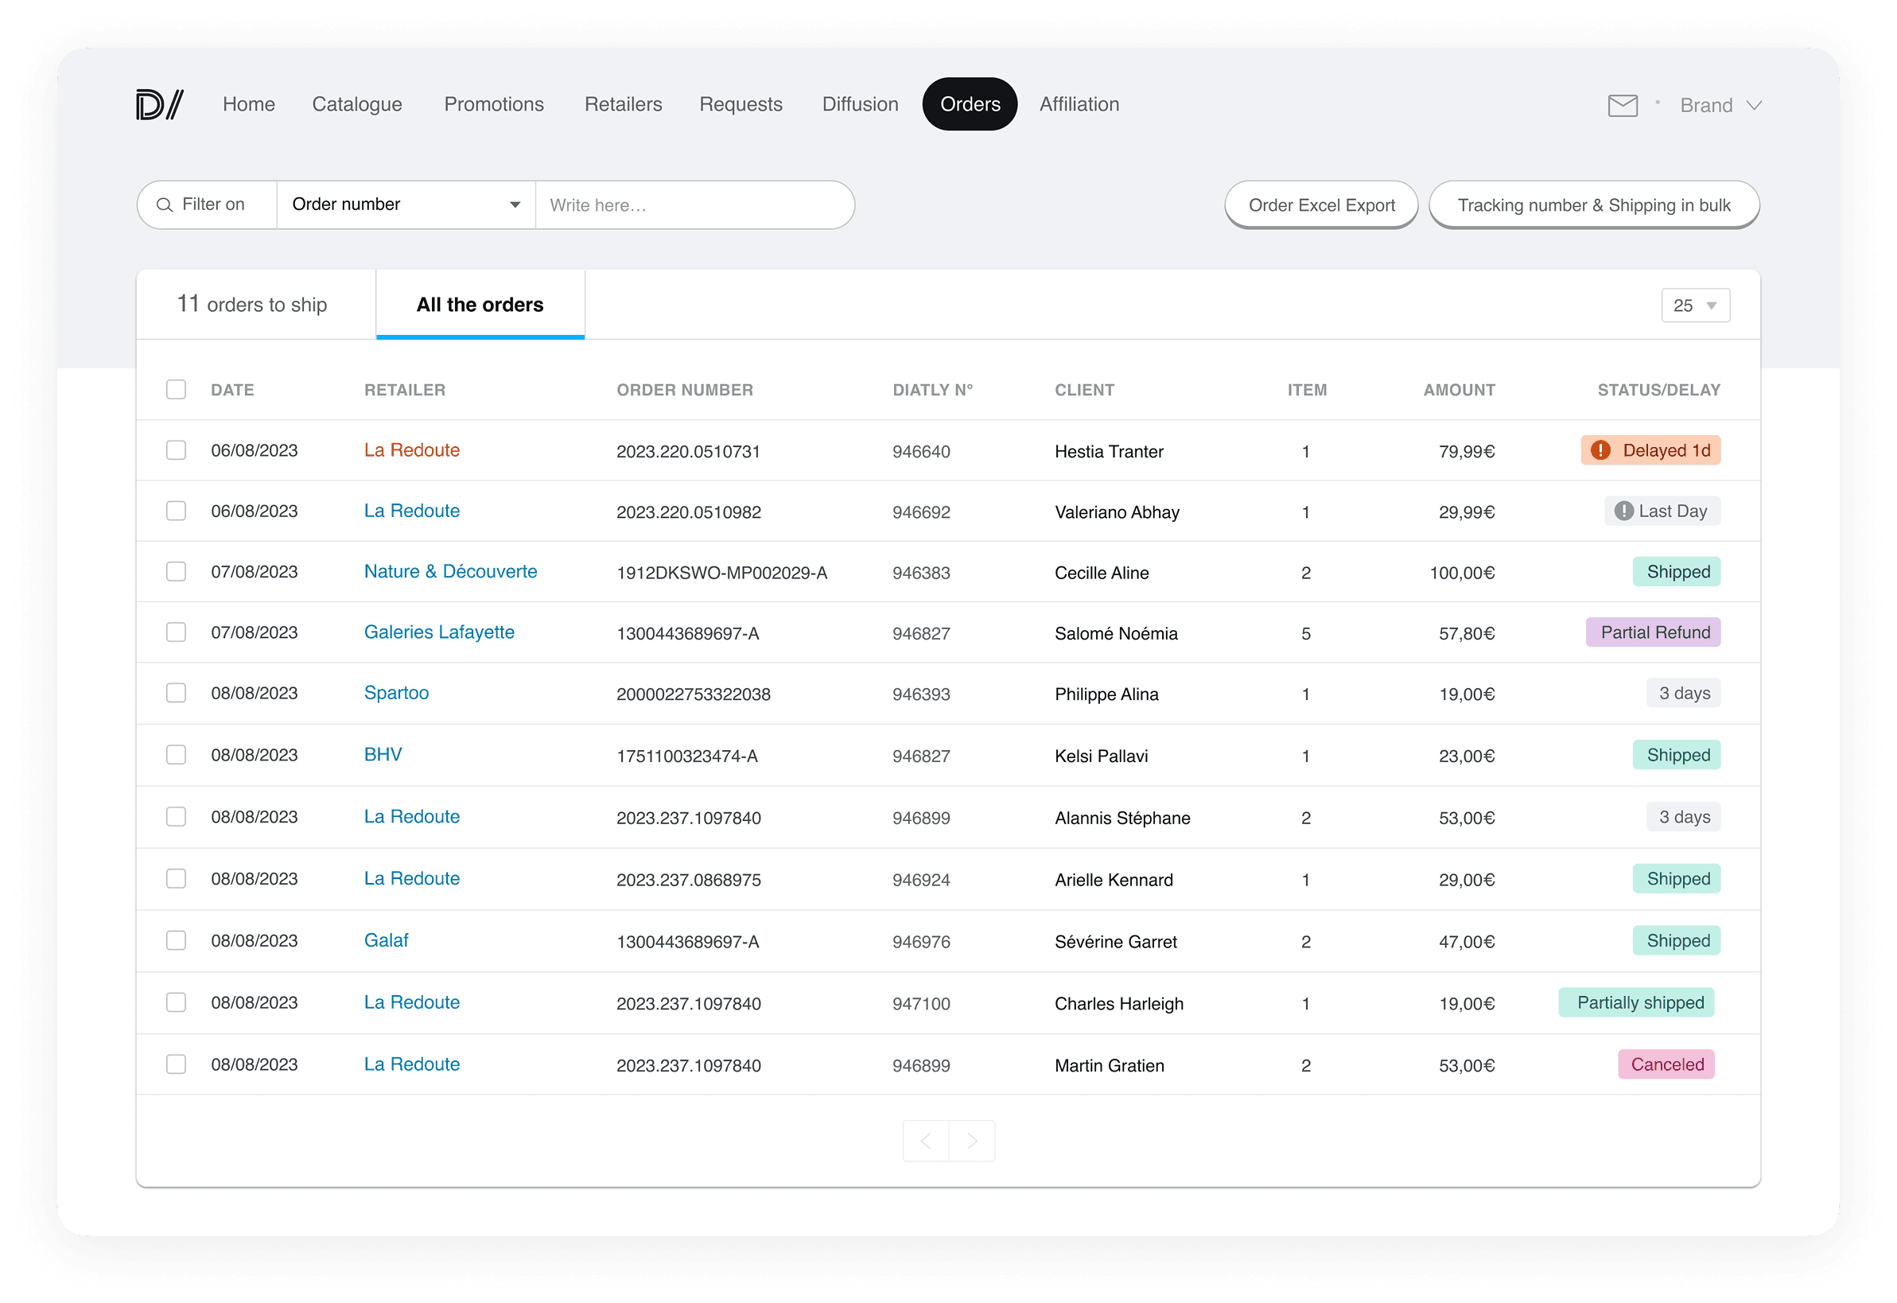The height and width of the screenshot is (1303, 1897).
Task: Go to previous page arrow
Action: [926, 1141]
